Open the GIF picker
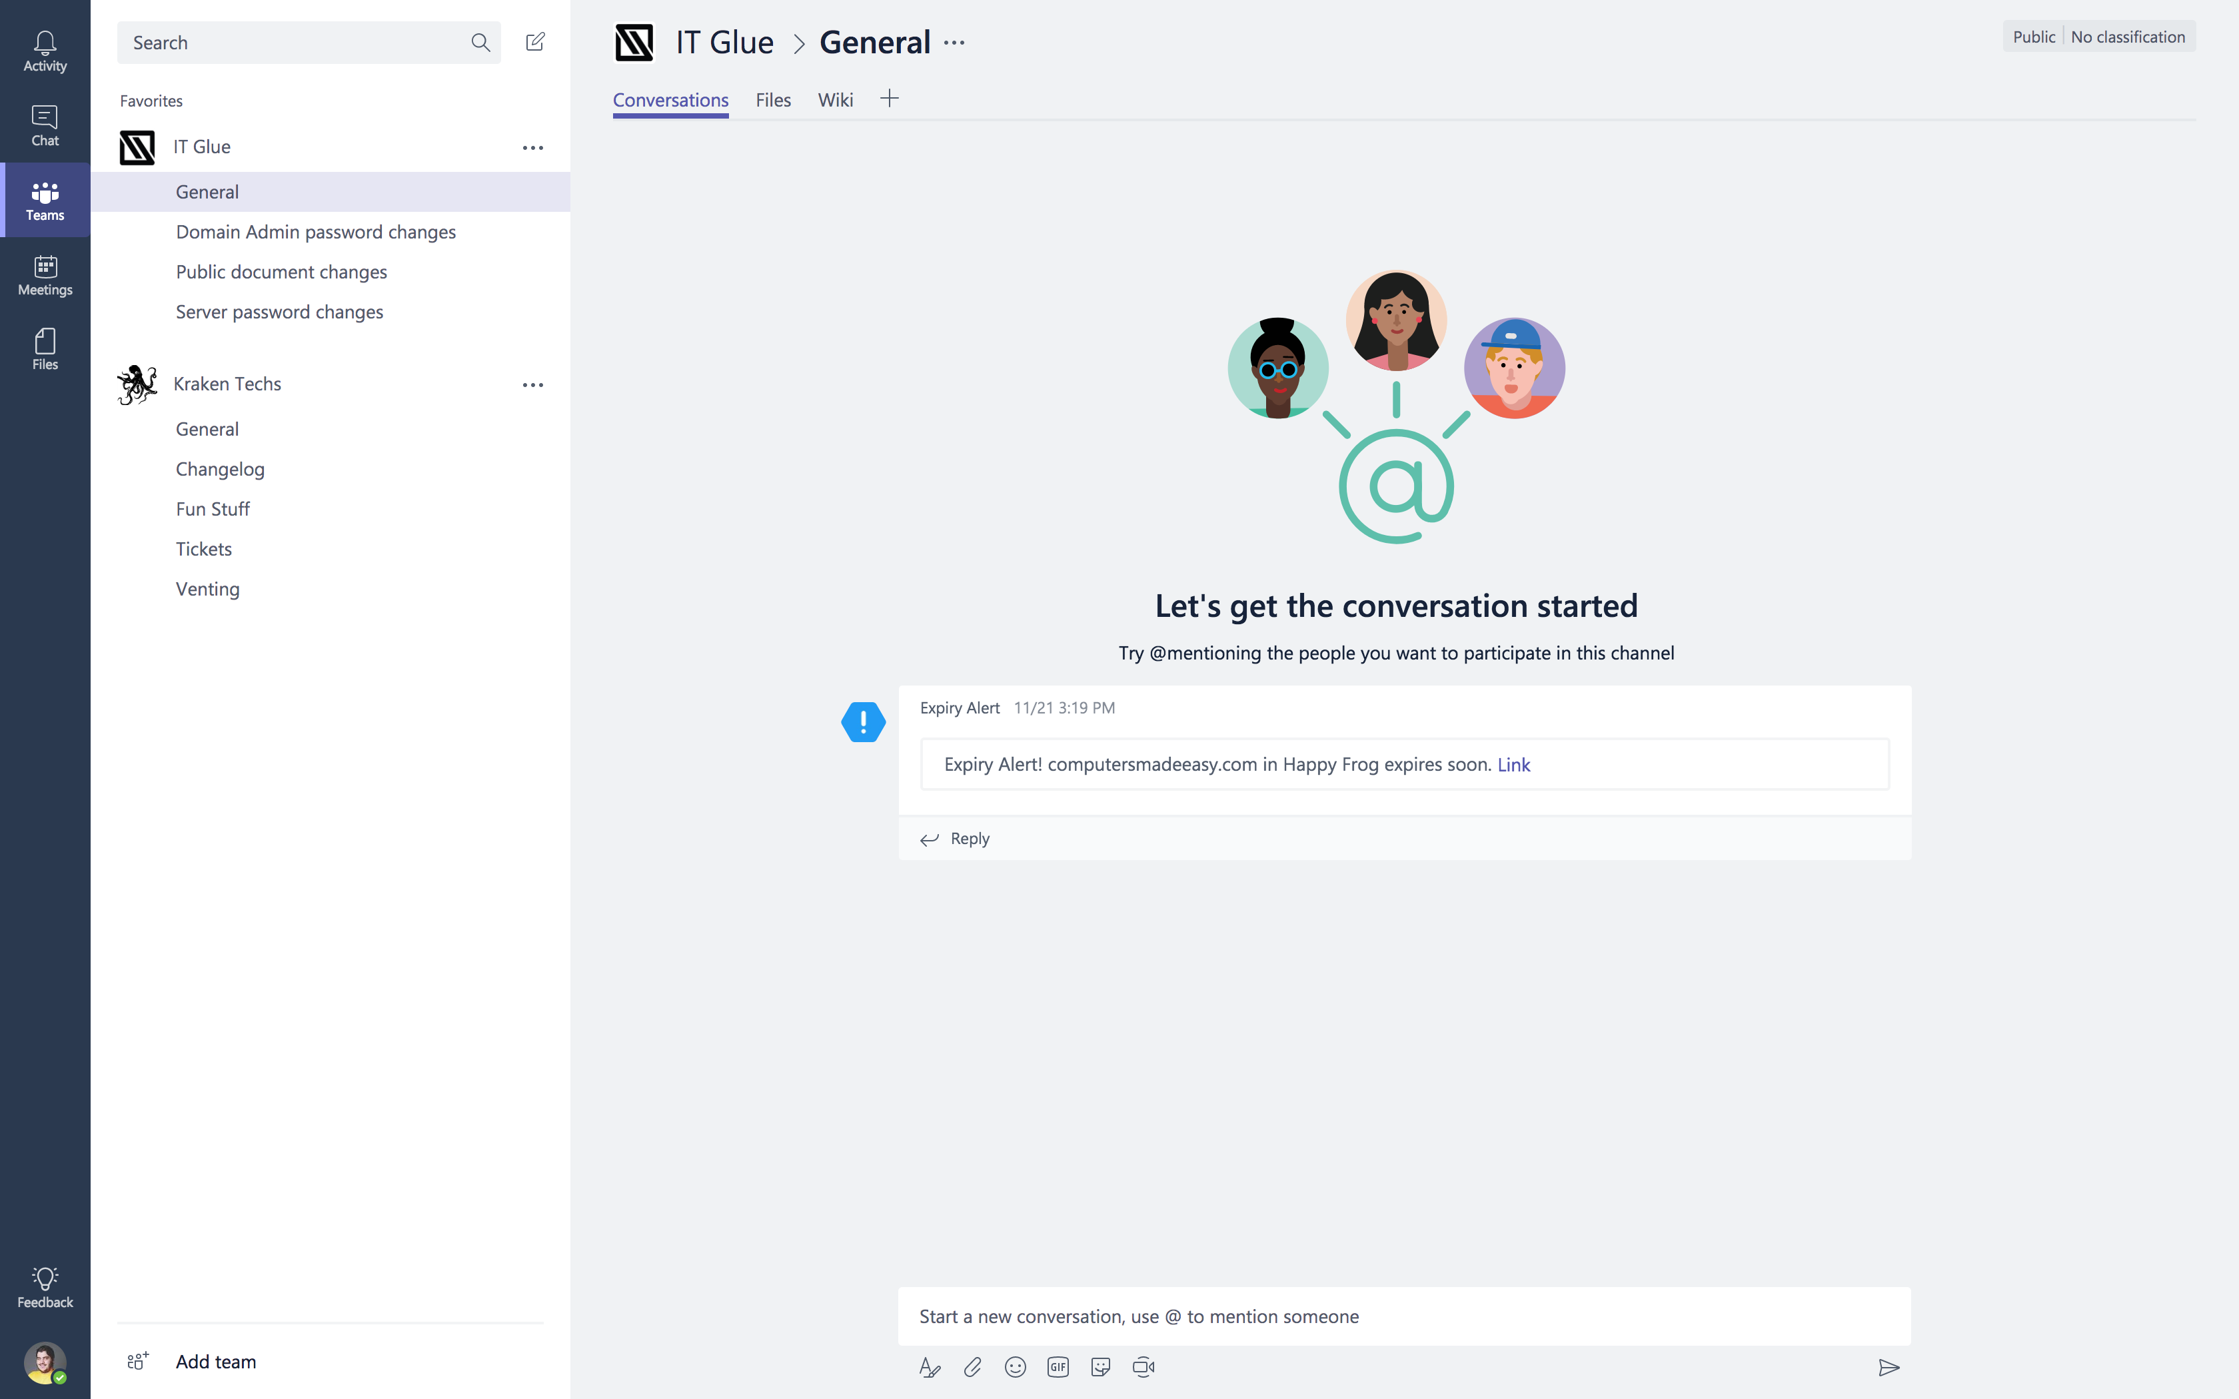This screenshot has height=1399, width=2239. (1058, 1366)
